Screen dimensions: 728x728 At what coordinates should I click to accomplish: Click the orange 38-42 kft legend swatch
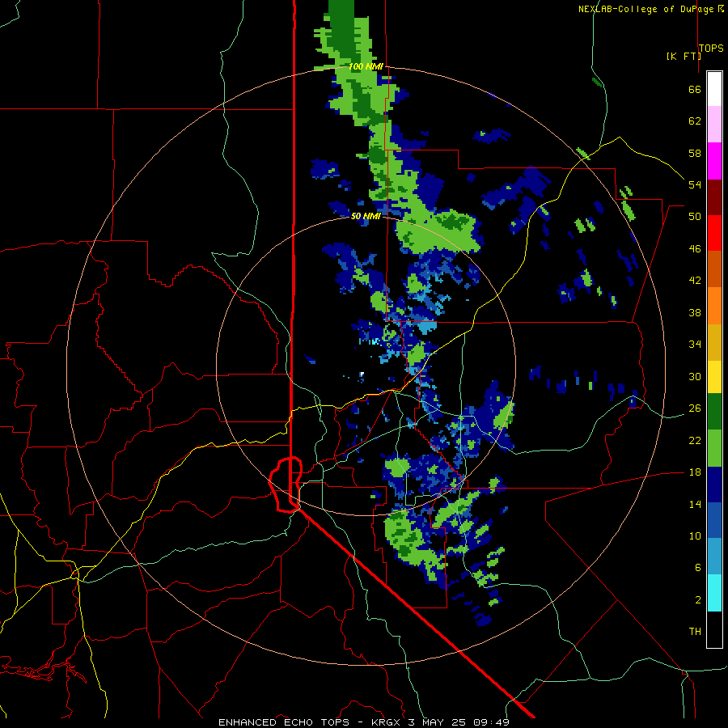pyautogui.click(x=714, y=306)
